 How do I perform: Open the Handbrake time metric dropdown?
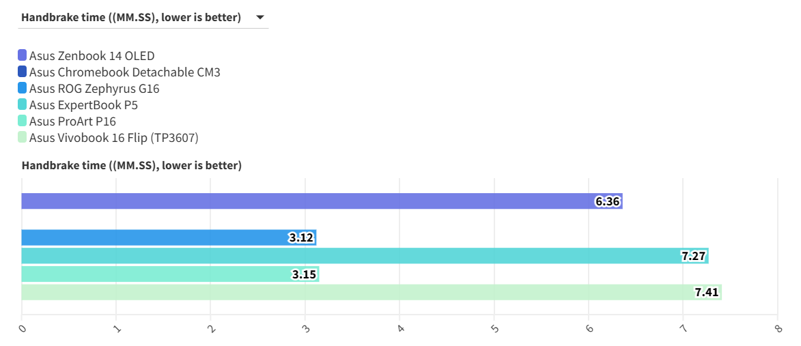131,18
